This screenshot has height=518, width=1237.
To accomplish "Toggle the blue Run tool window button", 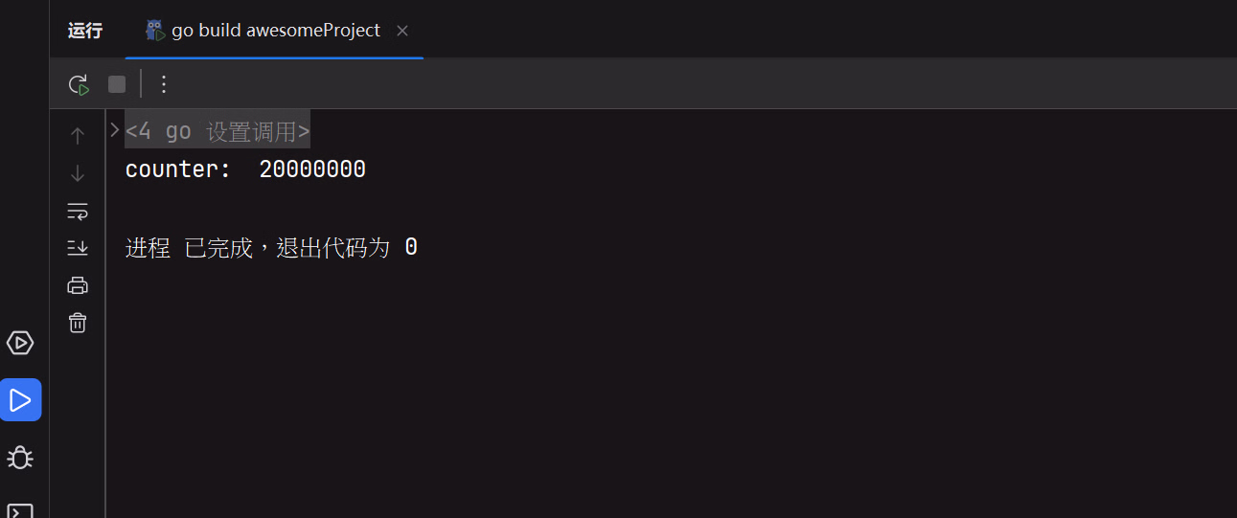I will click(x=20, y=400).
